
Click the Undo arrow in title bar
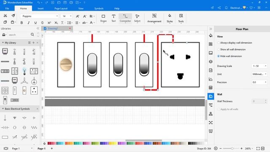click(x=38, y=3)
